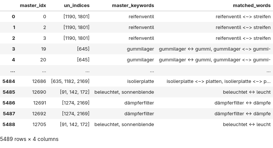273x148 pixels.
Task: Select row index 3
Action: click(x=13, y=49)
